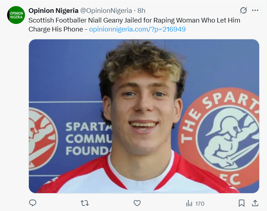
Task: Click the @OpinionNigeria handle
Action: coord(106,10)
